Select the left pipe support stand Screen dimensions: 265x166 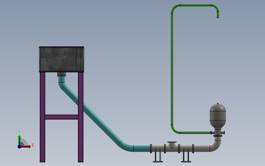158,156
